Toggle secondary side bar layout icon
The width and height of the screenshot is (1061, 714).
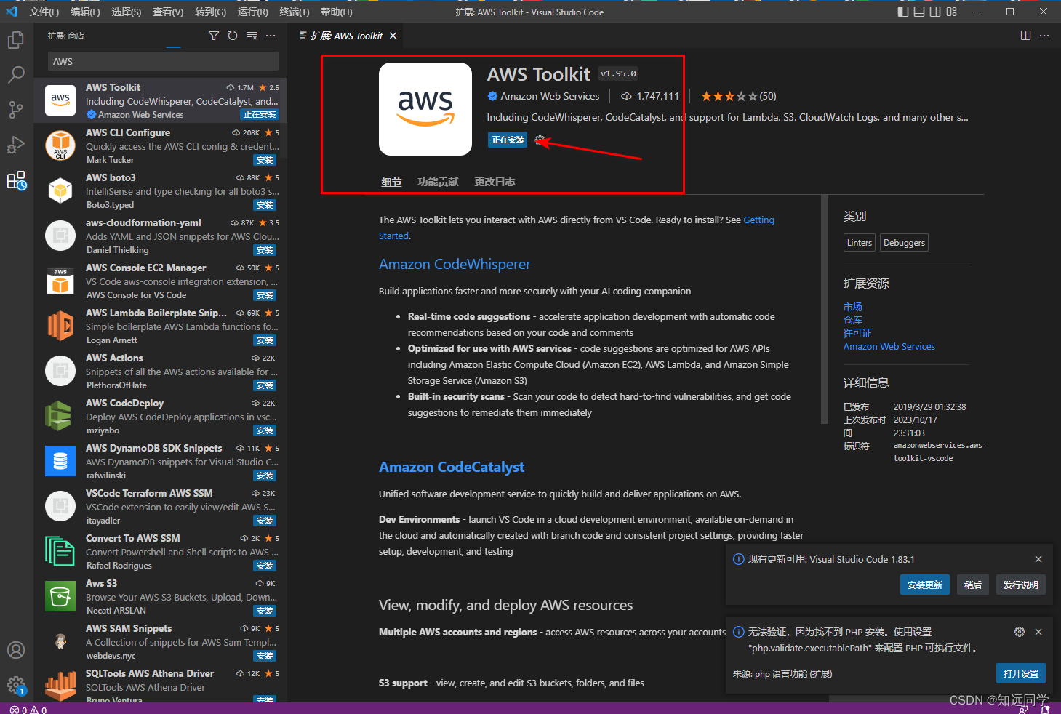point(935,12)
